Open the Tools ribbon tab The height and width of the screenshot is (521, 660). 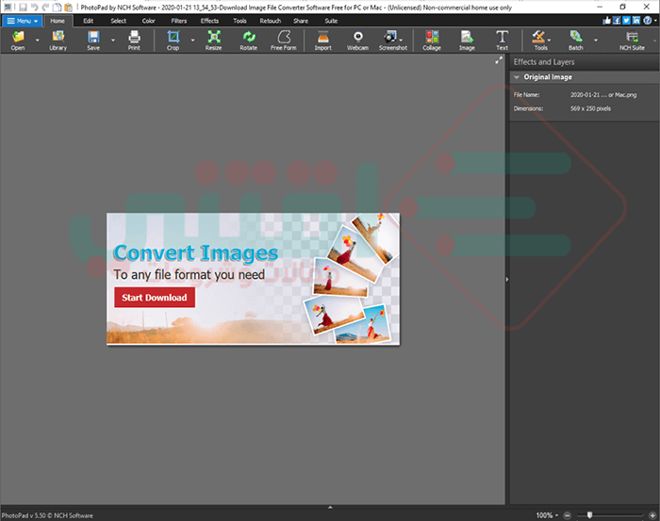[x=239, y=21]
